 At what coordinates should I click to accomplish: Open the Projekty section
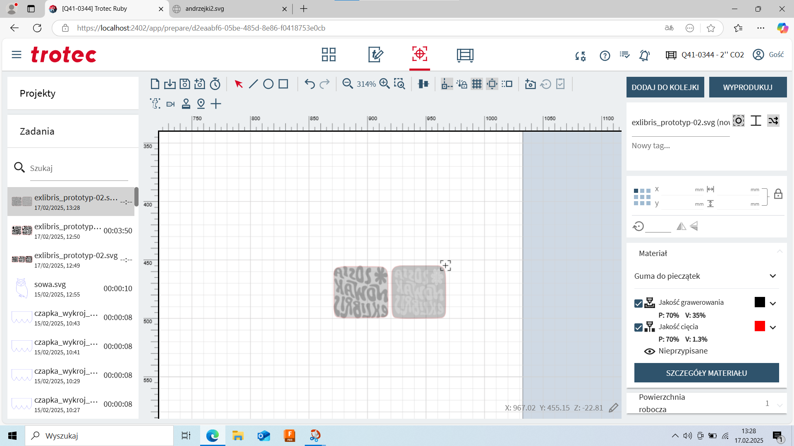pos(73,93)
